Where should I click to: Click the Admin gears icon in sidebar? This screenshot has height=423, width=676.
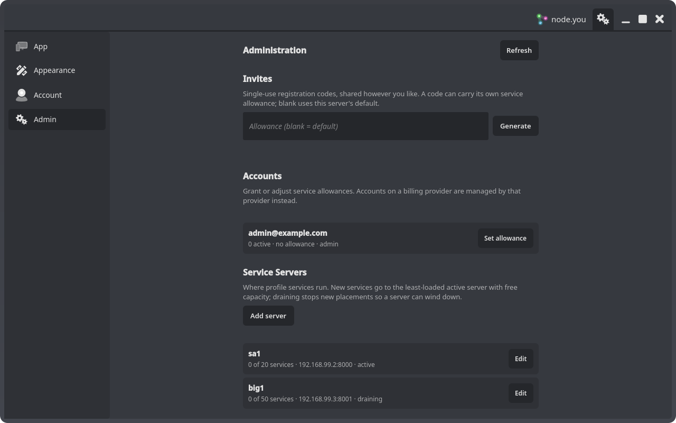tap(22, 119)
